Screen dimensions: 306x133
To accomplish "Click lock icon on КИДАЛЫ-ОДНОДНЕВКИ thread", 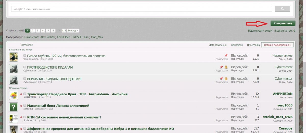I will click(x=226, y=78).
